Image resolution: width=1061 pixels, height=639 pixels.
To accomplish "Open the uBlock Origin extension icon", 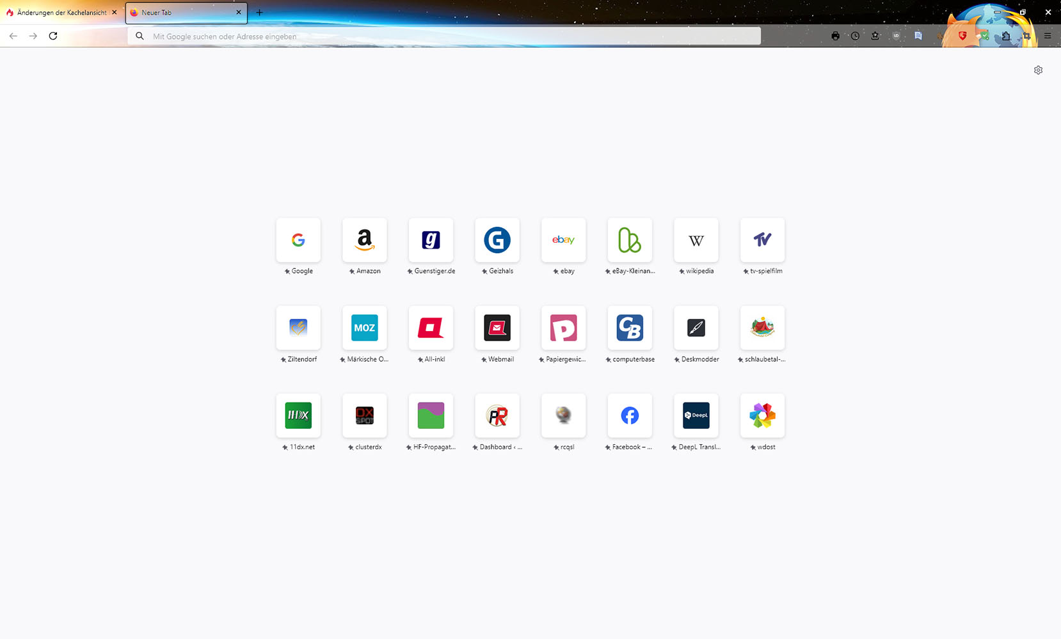I will [x=896, y=36].
